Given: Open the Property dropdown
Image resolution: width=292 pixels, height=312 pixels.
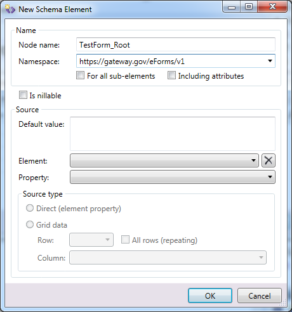Looking at the screenshot, I should click(x=173, y=177).
